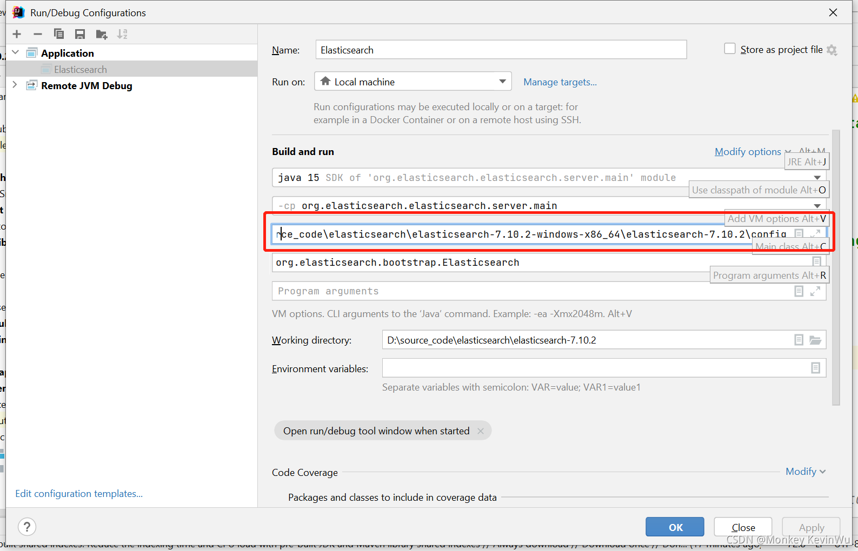Insert macro in Working directory field
This screenshot has width=858, height=551.
[799, 340]
